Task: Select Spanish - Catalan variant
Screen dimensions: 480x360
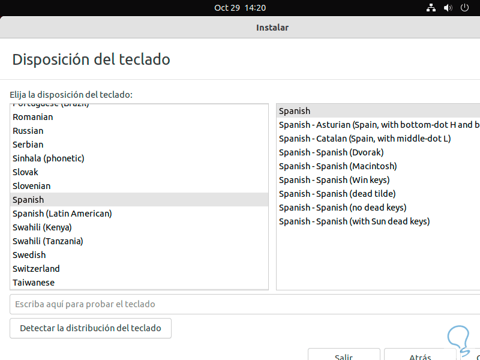Action: click(365, 139)
